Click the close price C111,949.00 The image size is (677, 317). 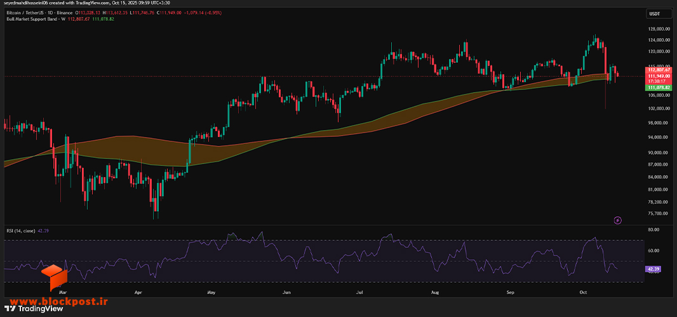pos(169,13)
